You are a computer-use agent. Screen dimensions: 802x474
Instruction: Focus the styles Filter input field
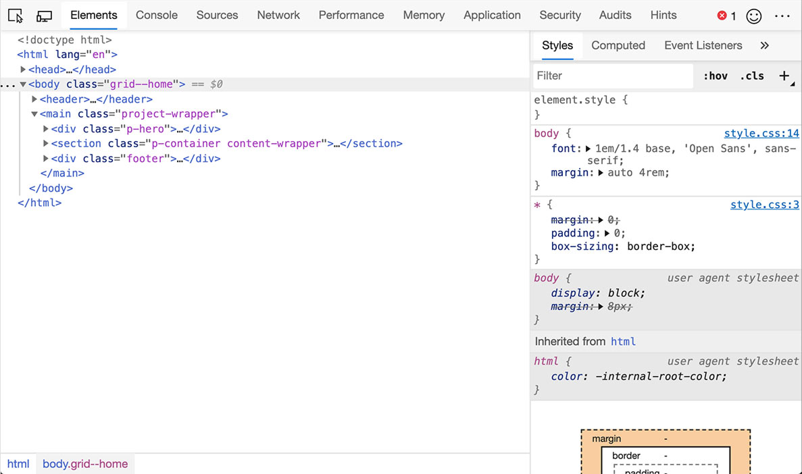coord(613,76)
